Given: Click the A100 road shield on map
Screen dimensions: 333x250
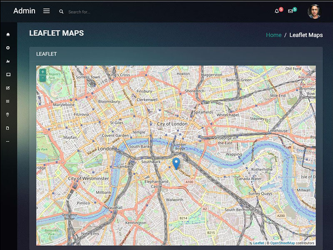Looking at the screenshot, I should pos(189,182).
